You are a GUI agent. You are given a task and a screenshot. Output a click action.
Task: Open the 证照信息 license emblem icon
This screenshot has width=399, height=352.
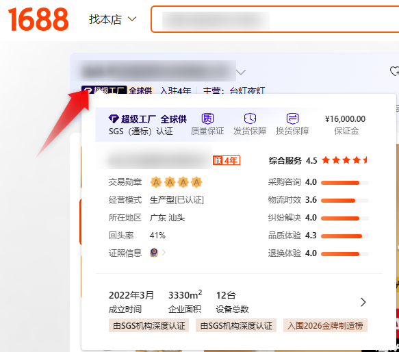[154, 253]
